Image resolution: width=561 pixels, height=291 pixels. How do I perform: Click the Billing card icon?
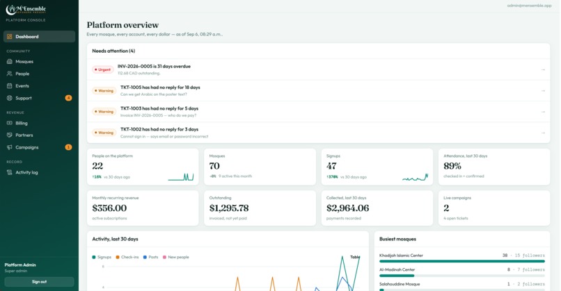pyautogui.click(x=10, y=123)
